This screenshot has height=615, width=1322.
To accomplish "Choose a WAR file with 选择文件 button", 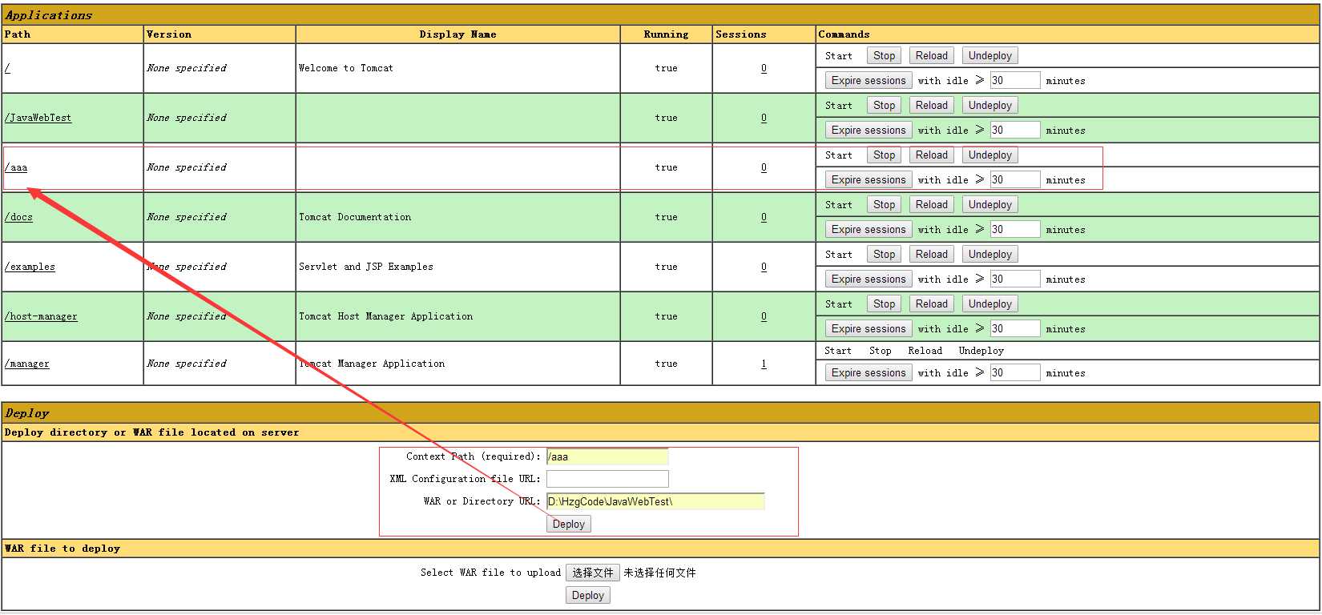I will [x=593, y=573].
